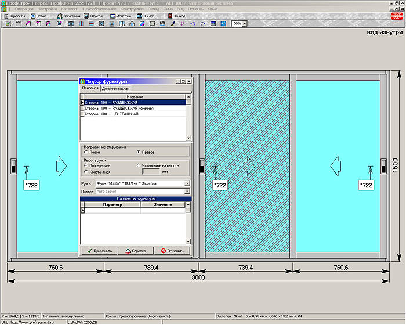Click the undo arrow icon
The height and width of the screenshot is (325, 406).
coord(193,24)
